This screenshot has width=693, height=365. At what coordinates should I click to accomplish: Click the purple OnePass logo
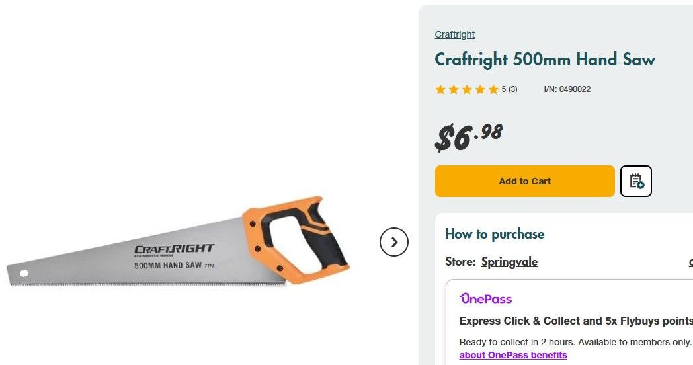486,299
